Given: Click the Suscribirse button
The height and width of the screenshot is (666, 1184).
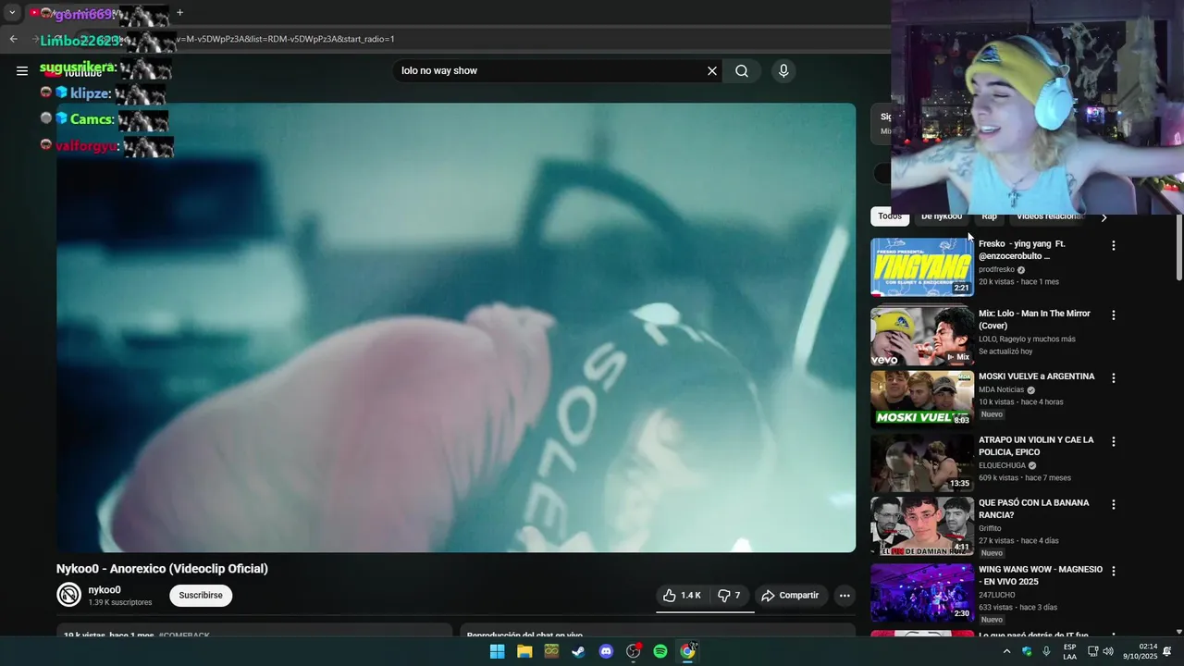Looking at the screenshot, I should (x=201, y=596).
